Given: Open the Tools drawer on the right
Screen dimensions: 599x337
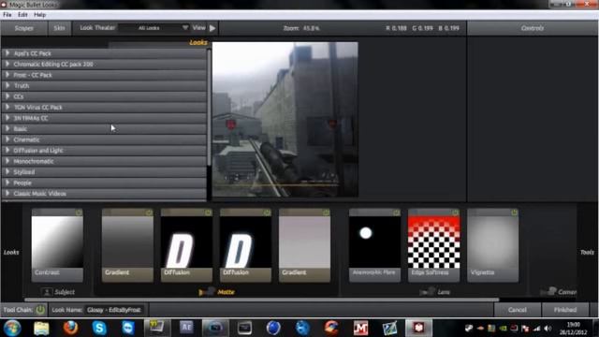Looking at the screenshot, I should [x=587, y=252].
